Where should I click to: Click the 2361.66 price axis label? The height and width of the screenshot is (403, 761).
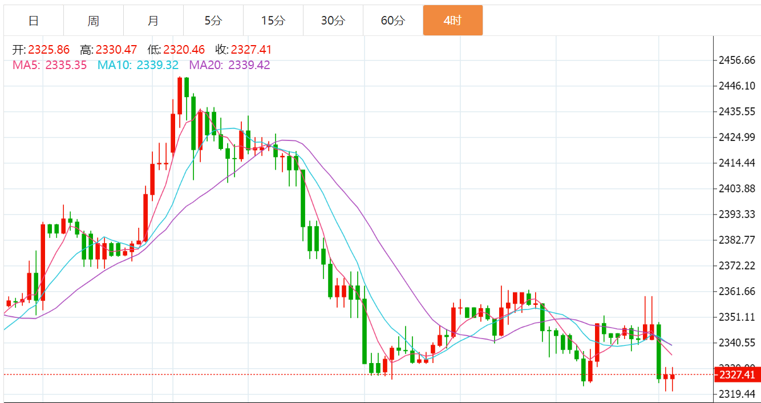(736, 292)
